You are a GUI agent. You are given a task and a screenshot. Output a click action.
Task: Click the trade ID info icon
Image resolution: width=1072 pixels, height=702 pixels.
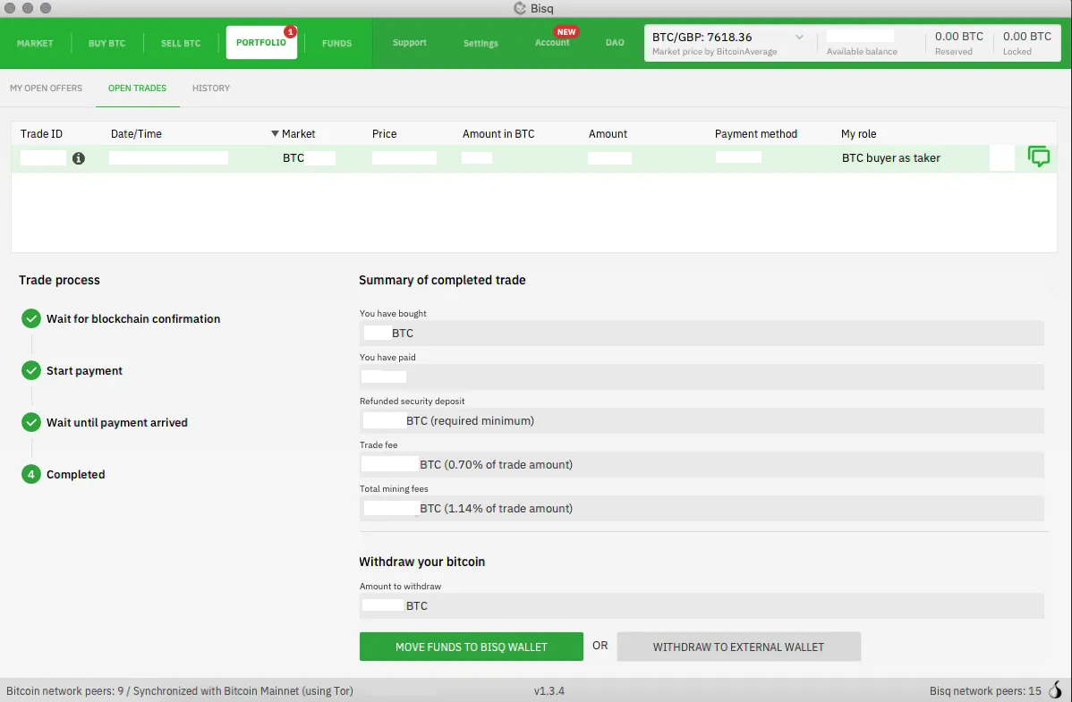click(x=79, y=158)
